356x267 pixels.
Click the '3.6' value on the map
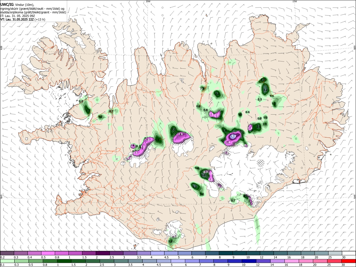click(x=203, y=175)
